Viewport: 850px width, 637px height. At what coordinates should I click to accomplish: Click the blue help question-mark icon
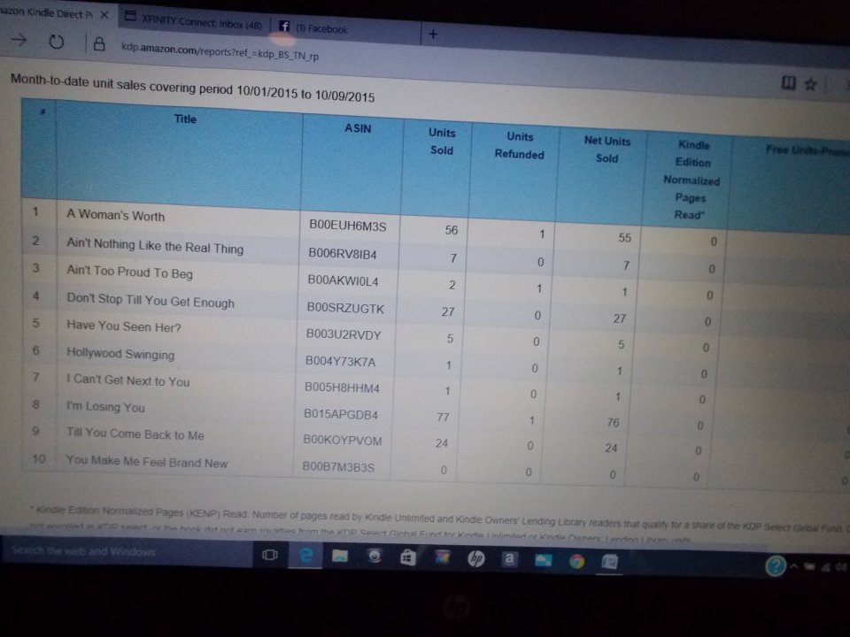point(775,566)
